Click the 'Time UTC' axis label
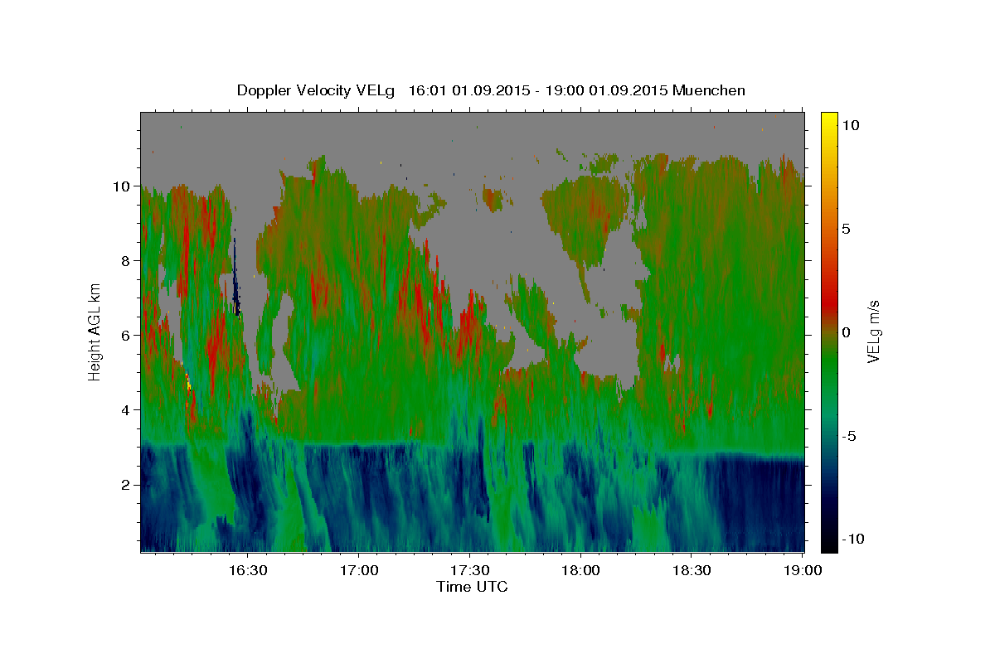Screen dimensions: 995x663 pos(472,587)
